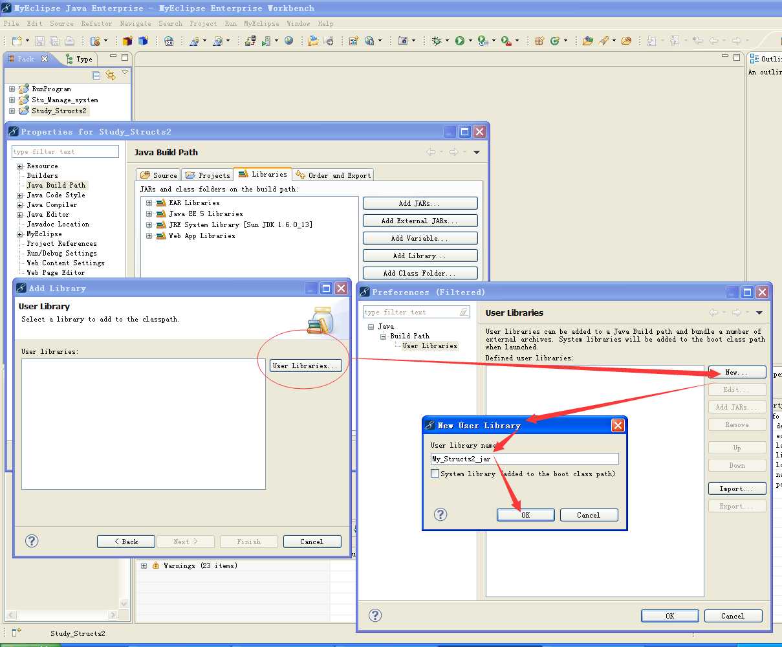The image size is (782, 647).
Task: Click the Debug bug icon in toolbar
Action: click(x=437, y=41)
